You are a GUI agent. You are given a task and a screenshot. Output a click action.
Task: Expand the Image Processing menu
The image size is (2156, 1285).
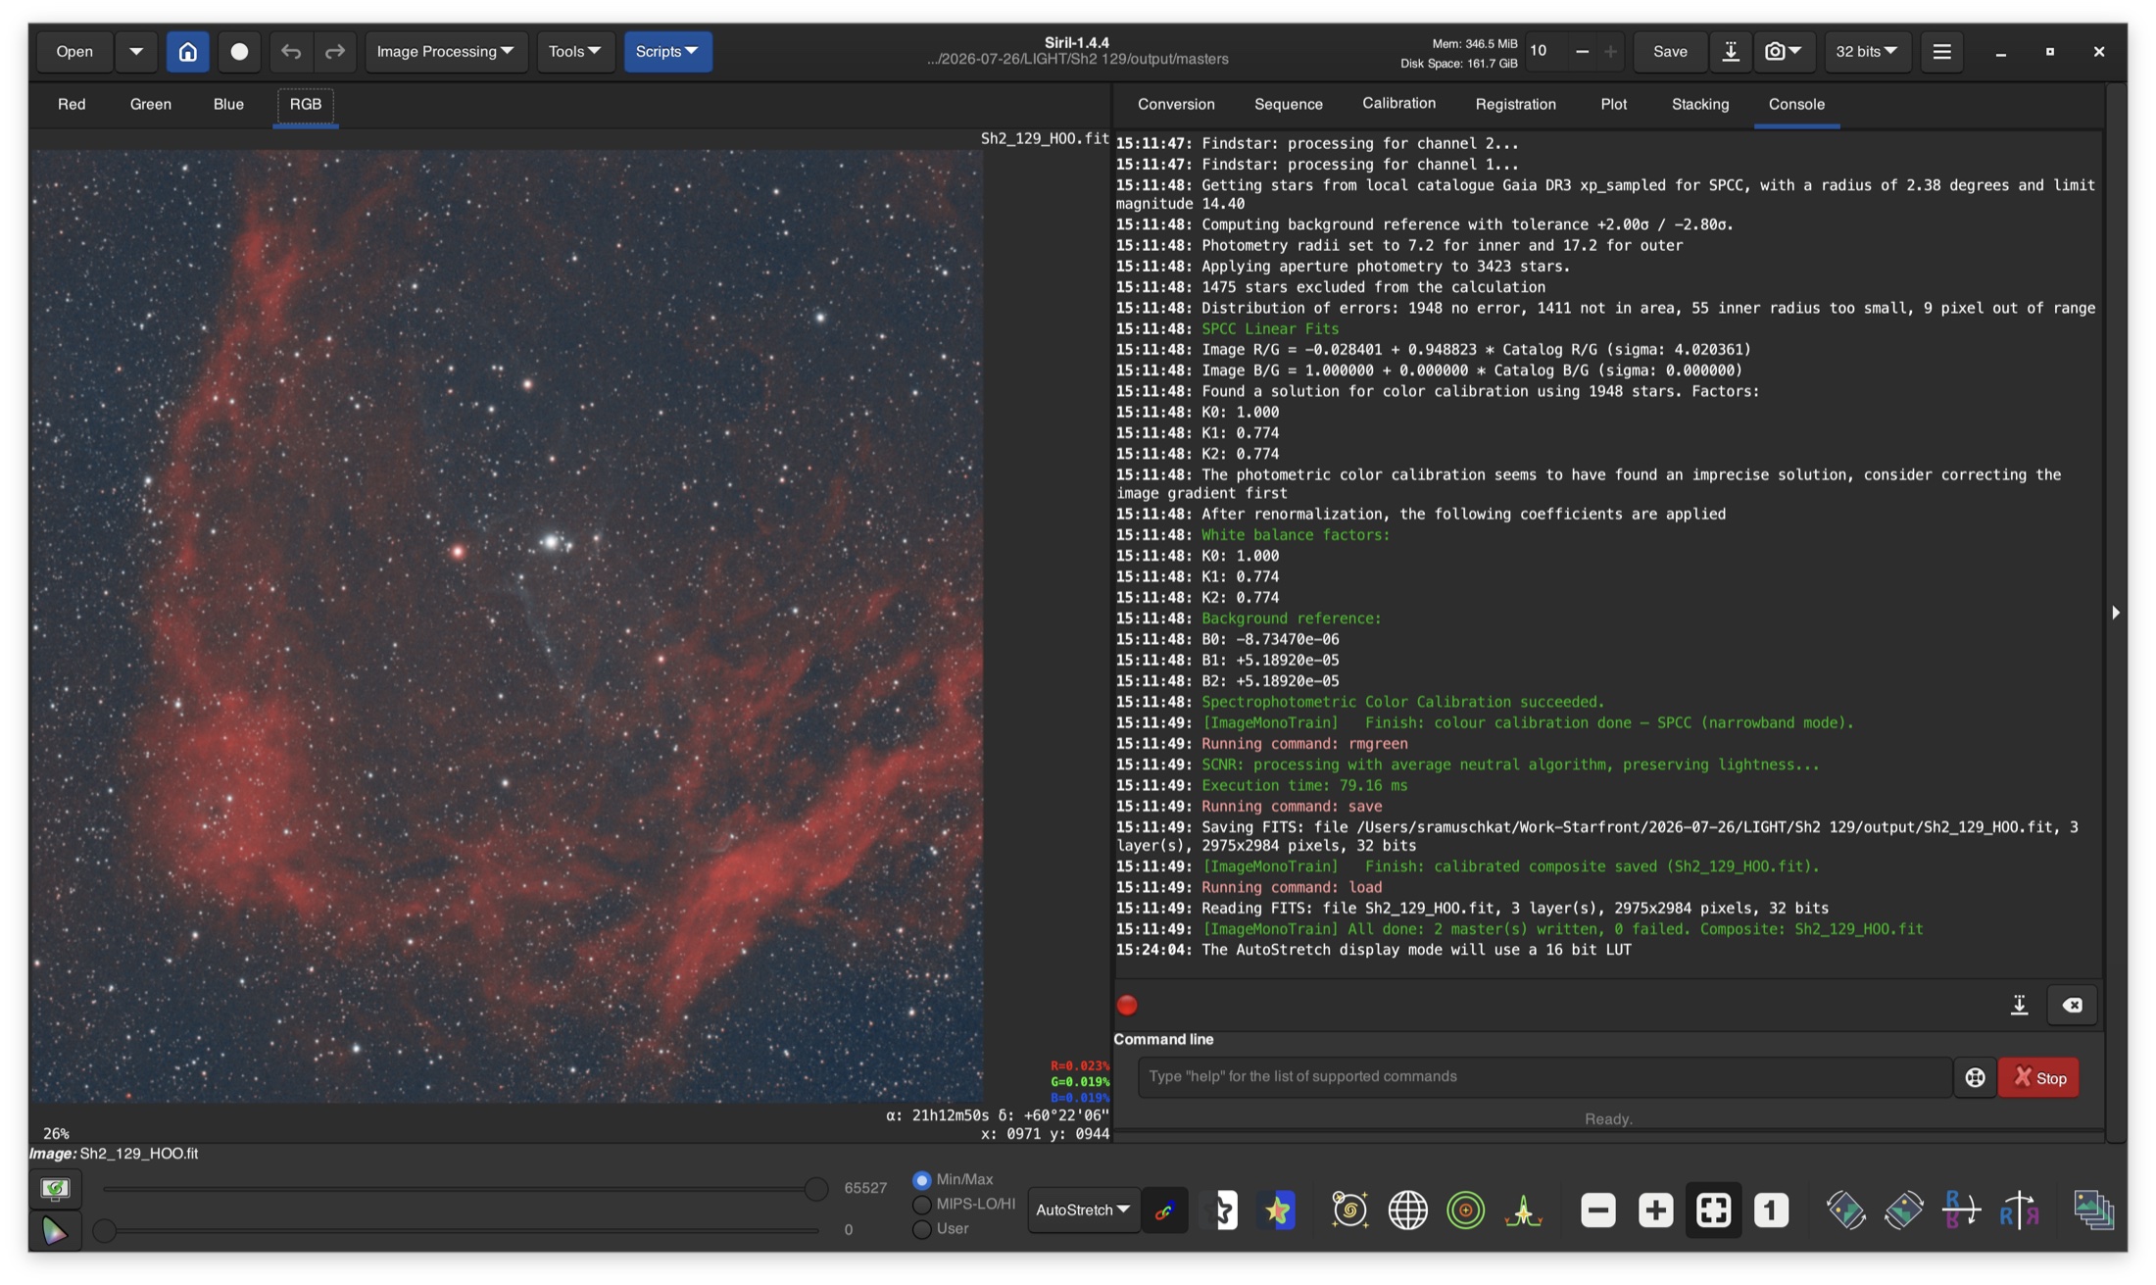tap(445, 51)
